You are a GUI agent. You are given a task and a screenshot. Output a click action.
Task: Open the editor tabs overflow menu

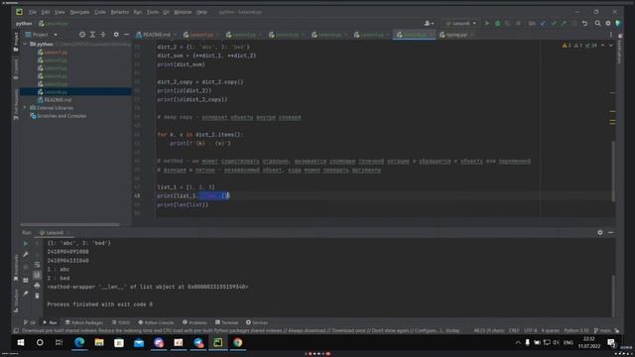click(611, 35)
